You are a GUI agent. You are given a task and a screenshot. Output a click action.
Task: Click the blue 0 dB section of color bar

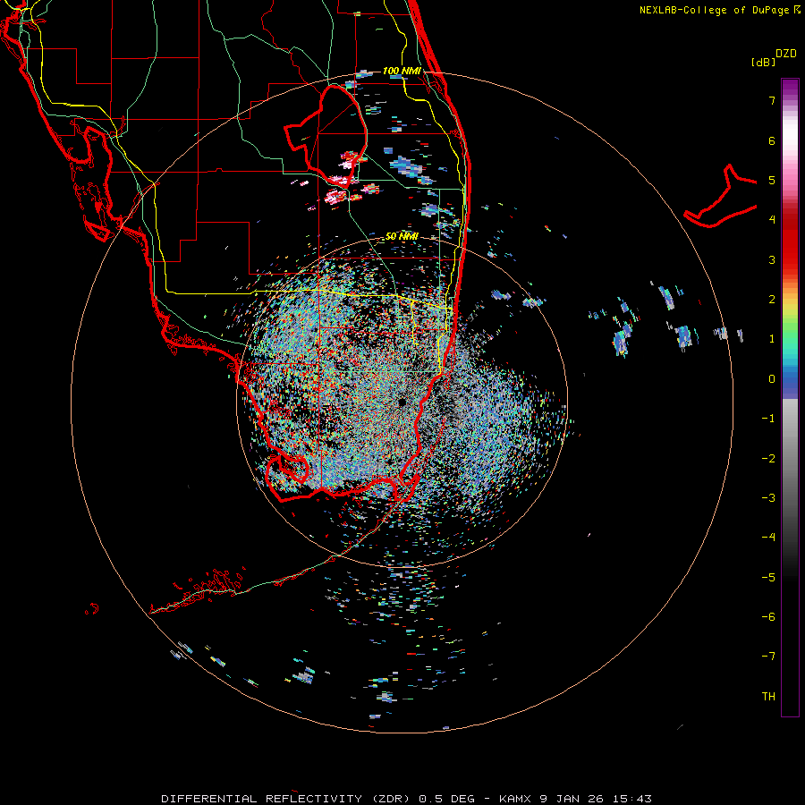pyautogui.click(x=790, y=380)
